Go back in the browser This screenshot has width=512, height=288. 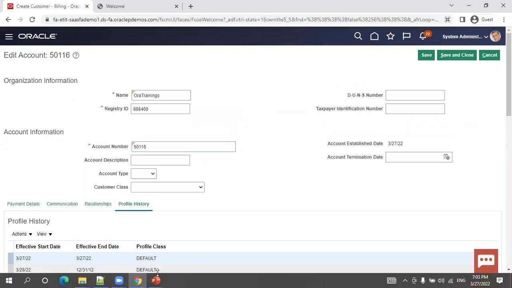tap(8, 19)
